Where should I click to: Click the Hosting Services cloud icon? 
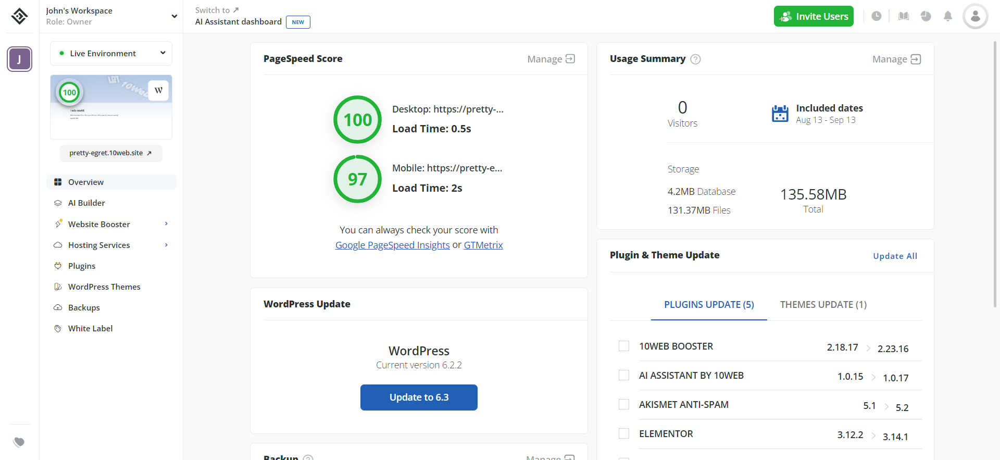pyautogui.click(x=58, y=245)
